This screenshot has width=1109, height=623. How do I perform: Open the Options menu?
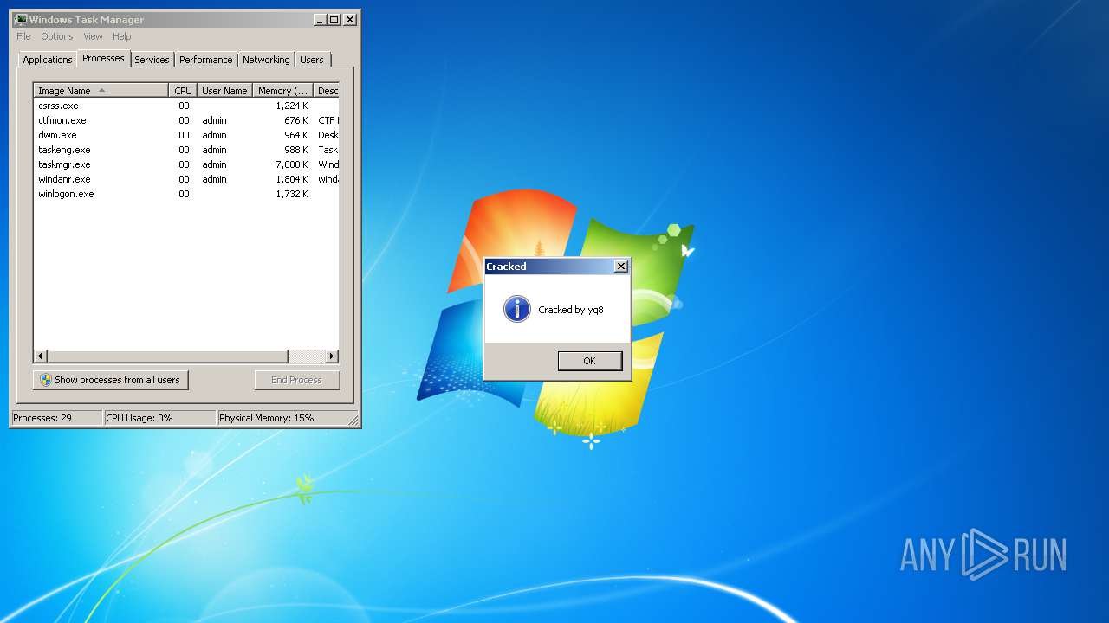coord(57,36)
